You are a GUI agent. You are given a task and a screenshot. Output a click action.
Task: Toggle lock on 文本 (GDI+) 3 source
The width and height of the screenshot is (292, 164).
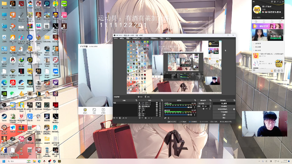click(x=160, y=103)
